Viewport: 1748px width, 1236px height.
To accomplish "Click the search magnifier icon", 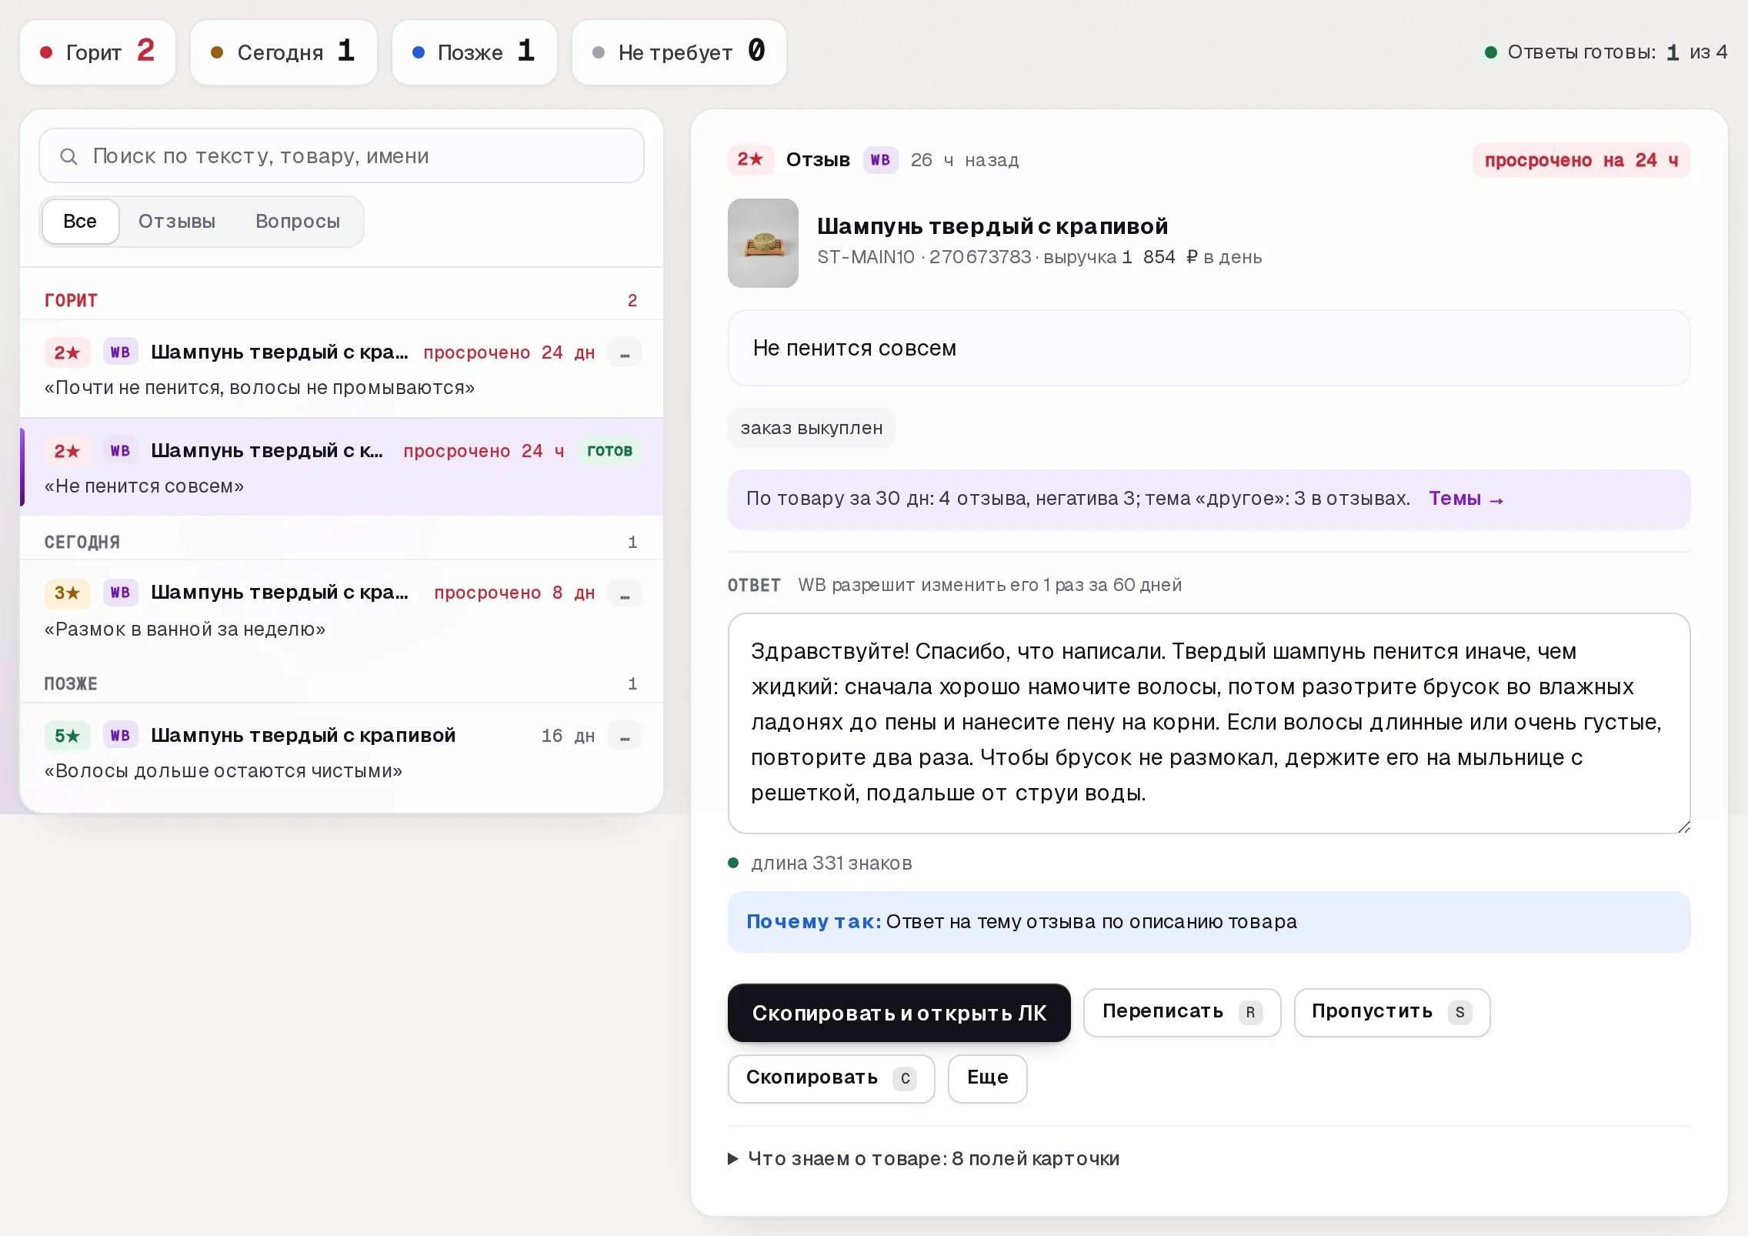I will pos(68,156).
